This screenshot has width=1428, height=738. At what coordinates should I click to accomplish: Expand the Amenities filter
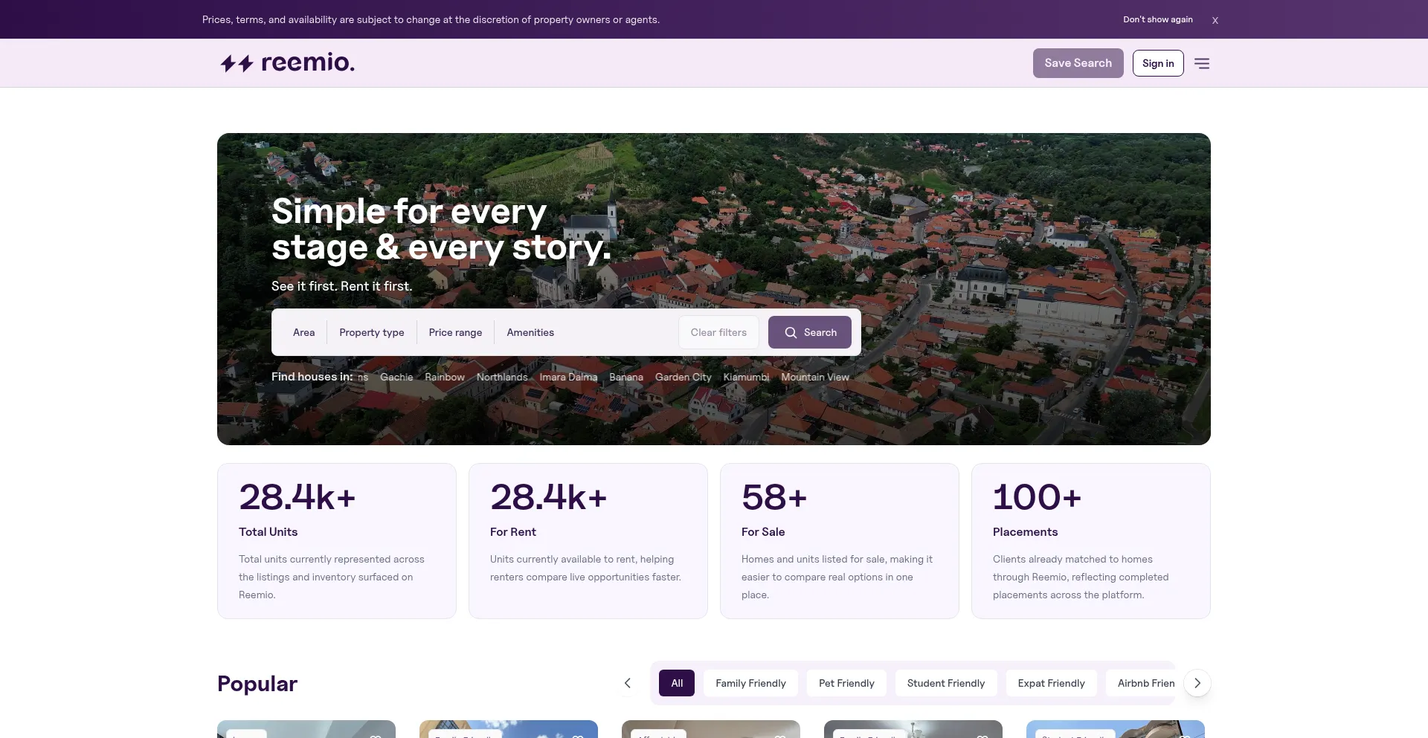[x=530, y=332]
